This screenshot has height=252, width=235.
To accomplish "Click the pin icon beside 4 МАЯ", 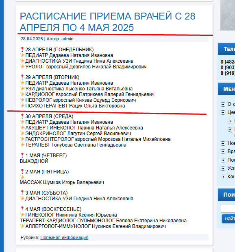I will [22, 209].
